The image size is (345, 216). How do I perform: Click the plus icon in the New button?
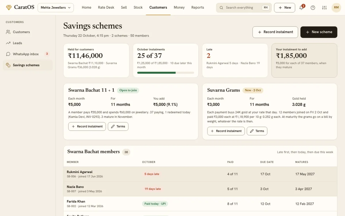[280, 8]
